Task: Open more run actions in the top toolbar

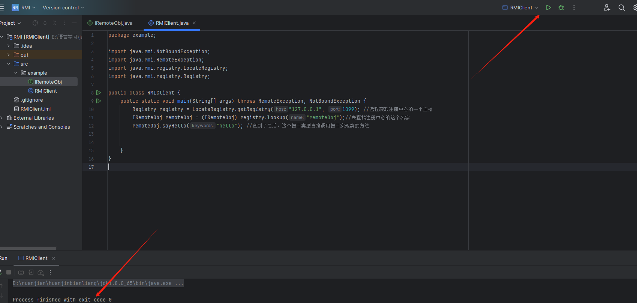Action: (574, 7)
